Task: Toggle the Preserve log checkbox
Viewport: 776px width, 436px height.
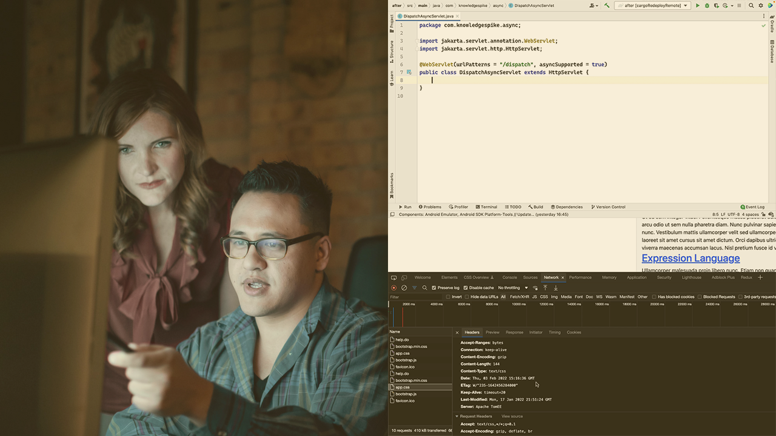Action: click(x=434, y=288)
